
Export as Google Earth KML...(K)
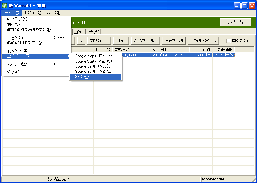(96, 66)
